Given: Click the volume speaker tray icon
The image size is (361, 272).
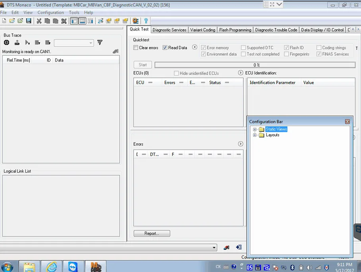Looking at the screenshot, I should tap(309, 267).
